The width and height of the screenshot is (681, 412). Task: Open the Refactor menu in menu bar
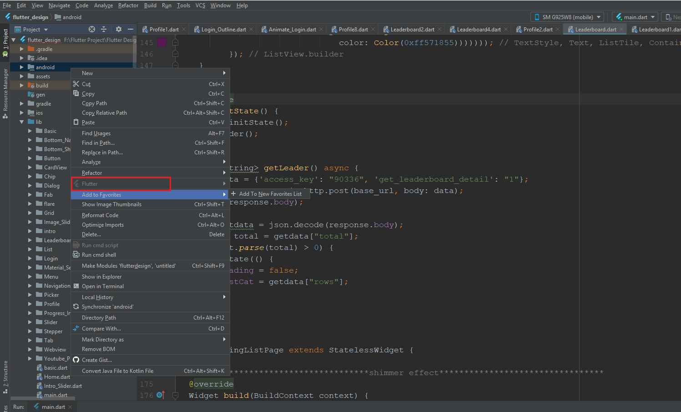[128, 5]
